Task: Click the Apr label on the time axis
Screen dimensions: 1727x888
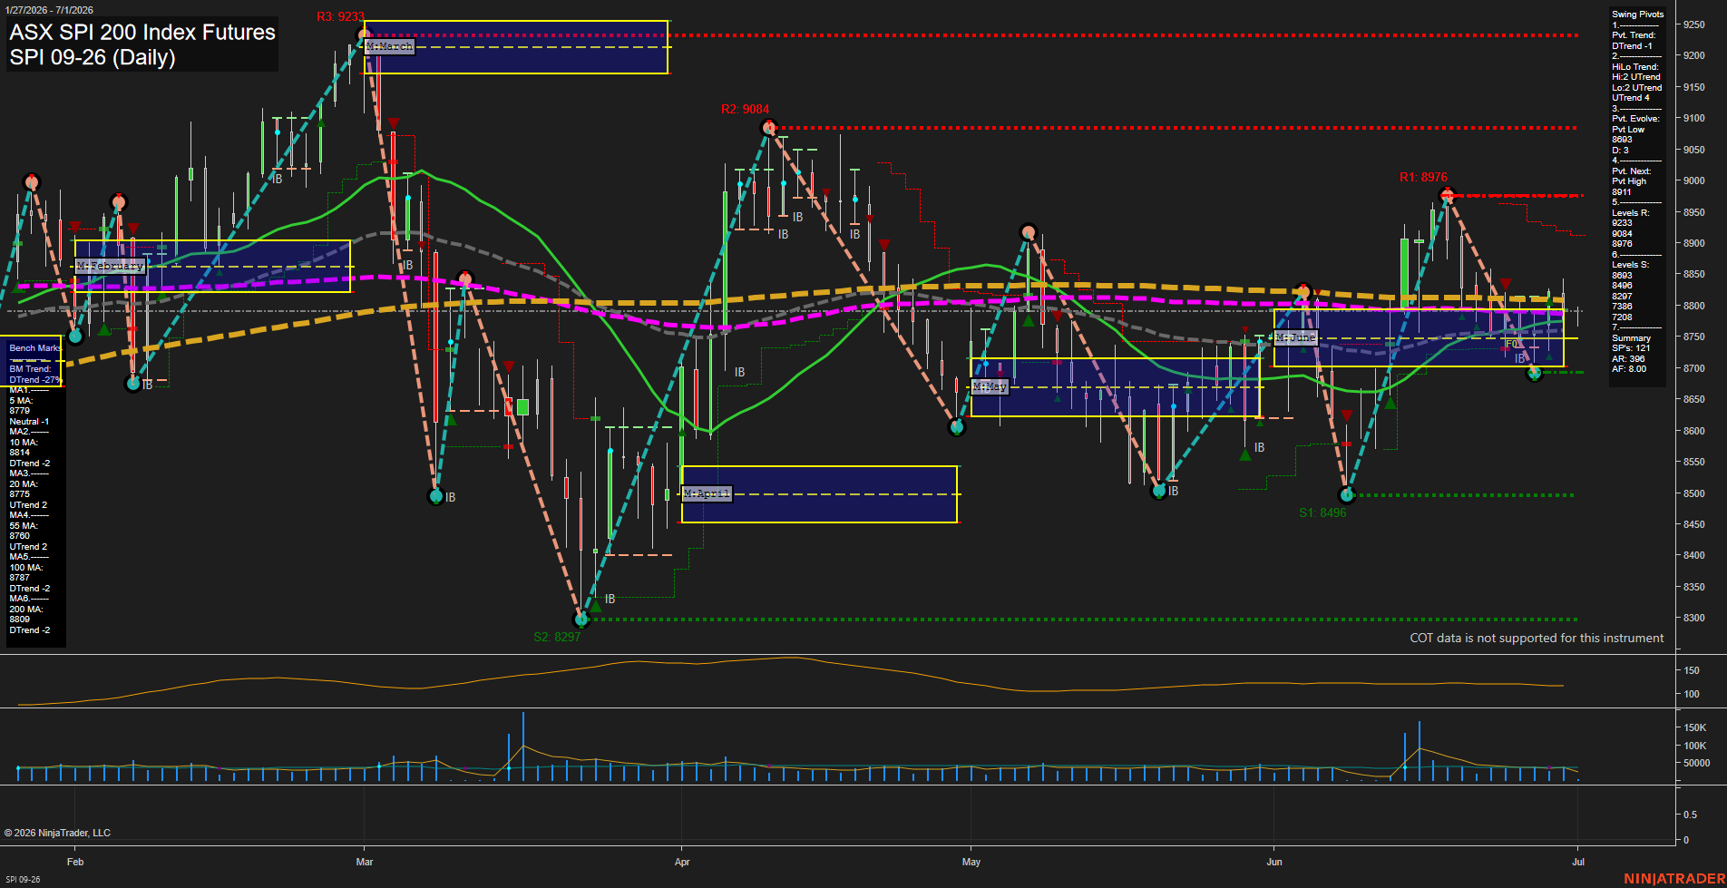Action: (x=682, y=862)
